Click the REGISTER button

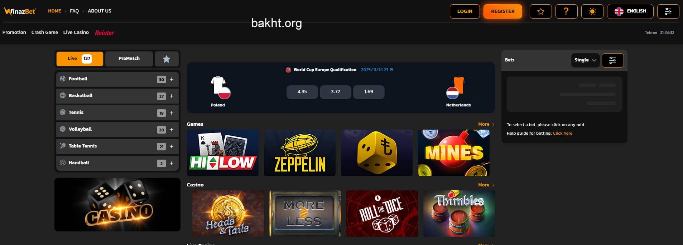pos(502,11)
